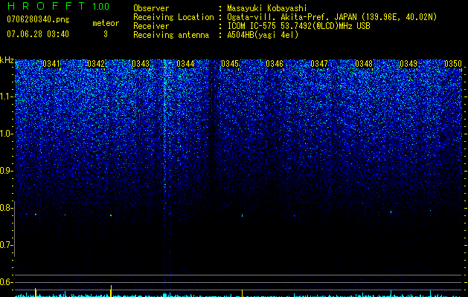This screenshot has width=468, height=297.
Task: Click the 0348 time marker
Action: (x=364, y=64)
